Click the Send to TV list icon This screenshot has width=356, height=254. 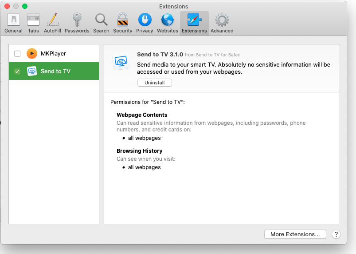(32, 71)
